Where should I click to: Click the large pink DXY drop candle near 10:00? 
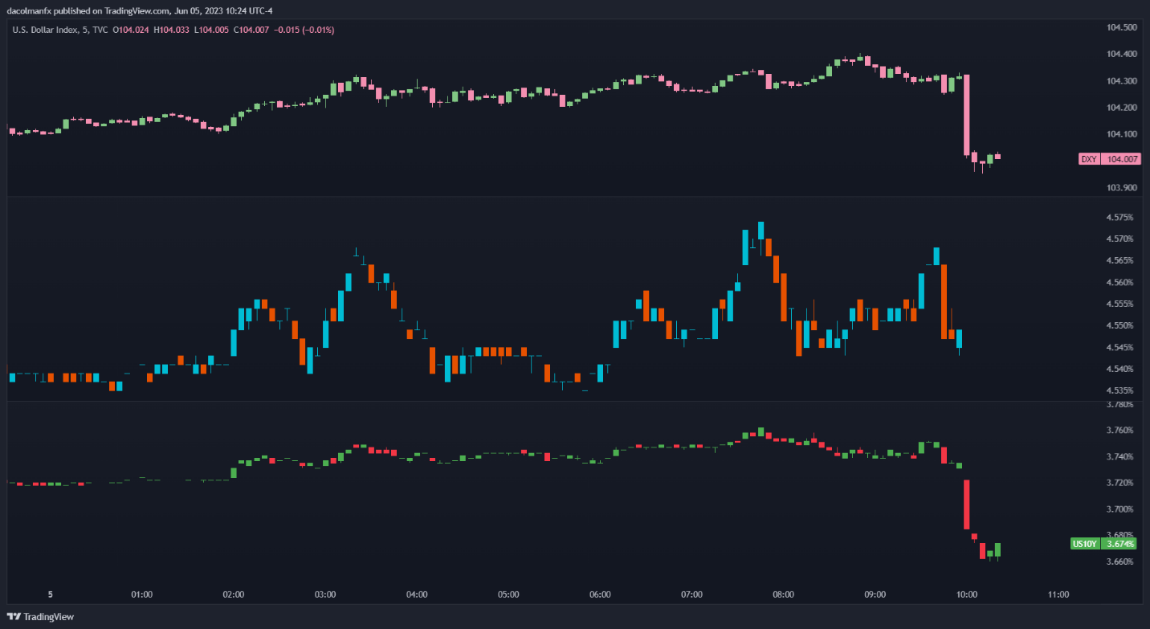[967, 115]
